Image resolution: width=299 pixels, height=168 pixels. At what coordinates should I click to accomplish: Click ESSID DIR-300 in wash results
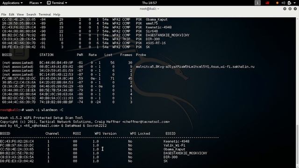point(171,157)
